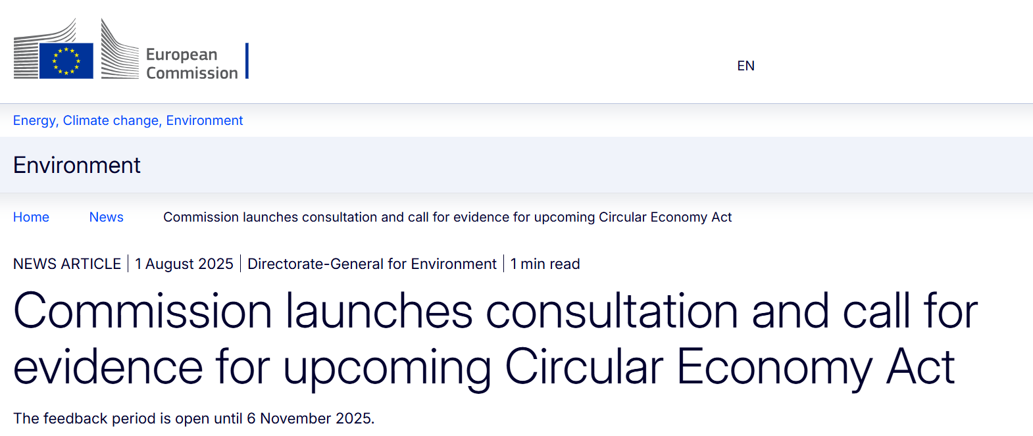
Task: Click the word "Commission" in the header logo
Action: click(x=192, y=73)
